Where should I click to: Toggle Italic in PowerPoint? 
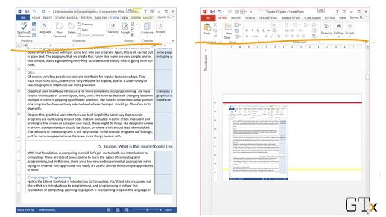252,31
